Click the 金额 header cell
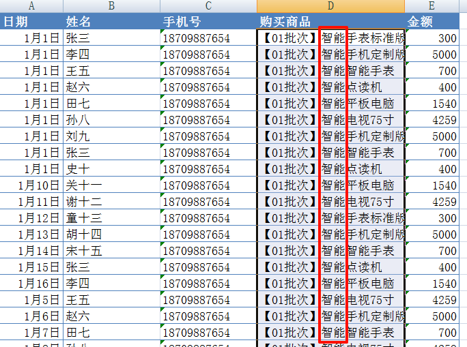Screen dimensions: 467x347 pyautogui.click(x=431, y=21)
